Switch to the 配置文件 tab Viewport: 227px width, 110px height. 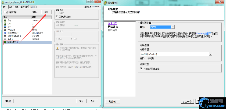point(24,7)
